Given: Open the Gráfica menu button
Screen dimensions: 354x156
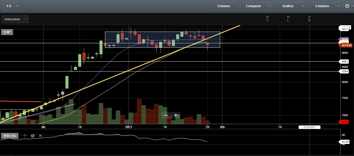Looking at the screenshot, I should point(288,6).
